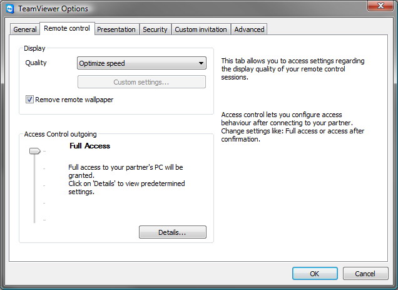Click the 'This tab allows you to access settings' text

(x=293, y=69)
